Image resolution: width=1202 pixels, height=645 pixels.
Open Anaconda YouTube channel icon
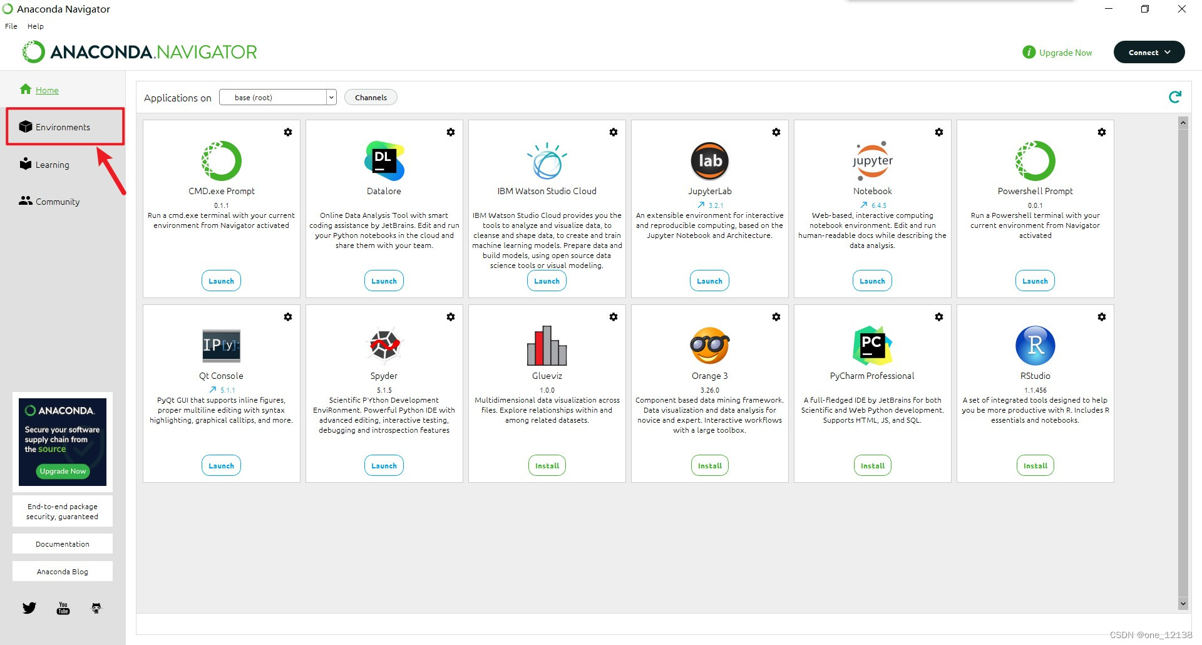[x=63, y=608]
